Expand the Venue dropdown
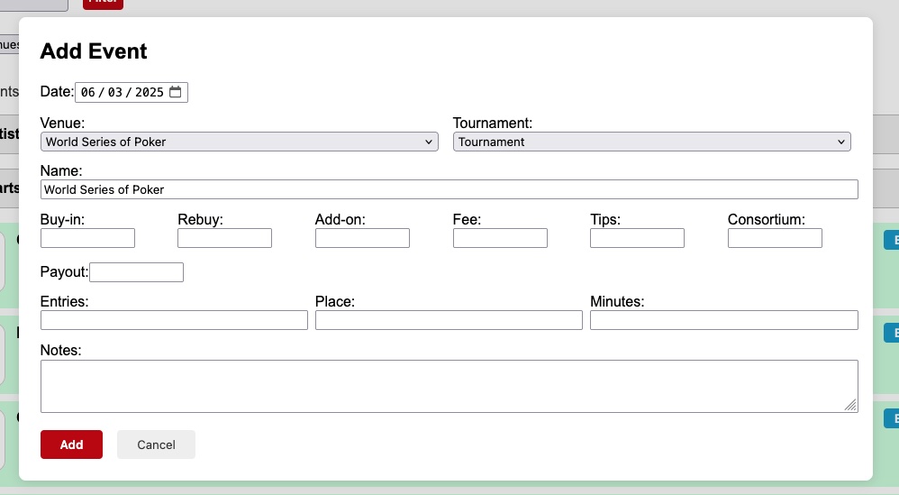899x495 pixels. pyautogui.click(x=240, y=142)
